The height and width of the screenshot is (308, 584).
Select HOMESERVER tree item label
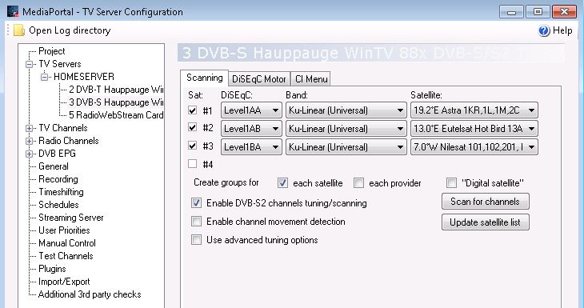[x=84, y=77]
